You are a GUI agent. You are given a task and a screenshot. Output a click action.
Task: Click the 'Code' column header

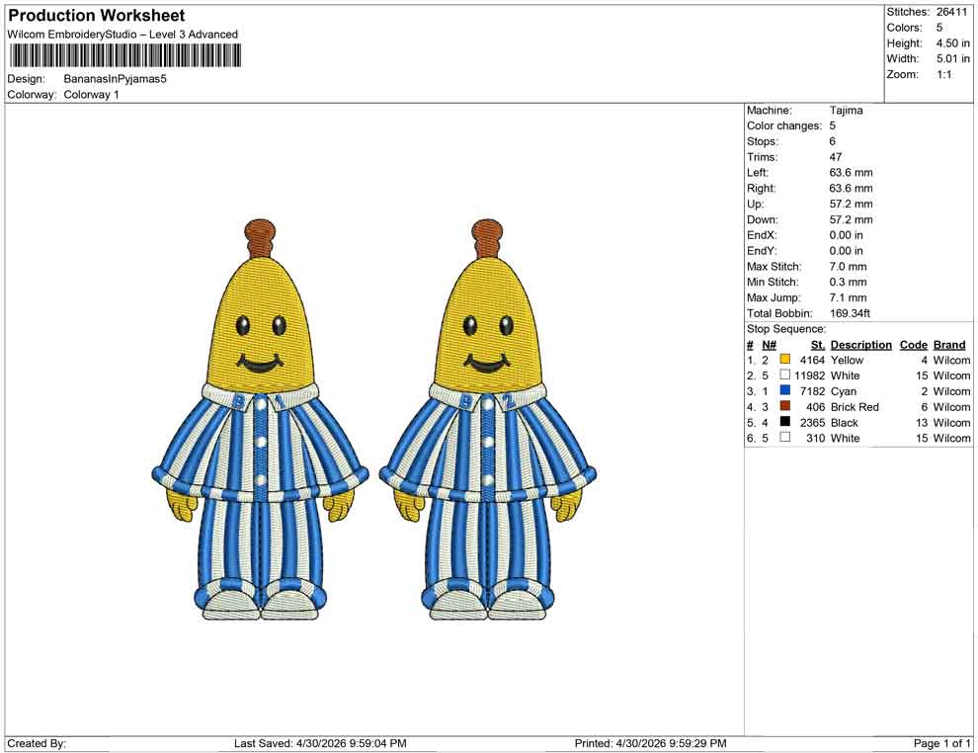(914, 344)
